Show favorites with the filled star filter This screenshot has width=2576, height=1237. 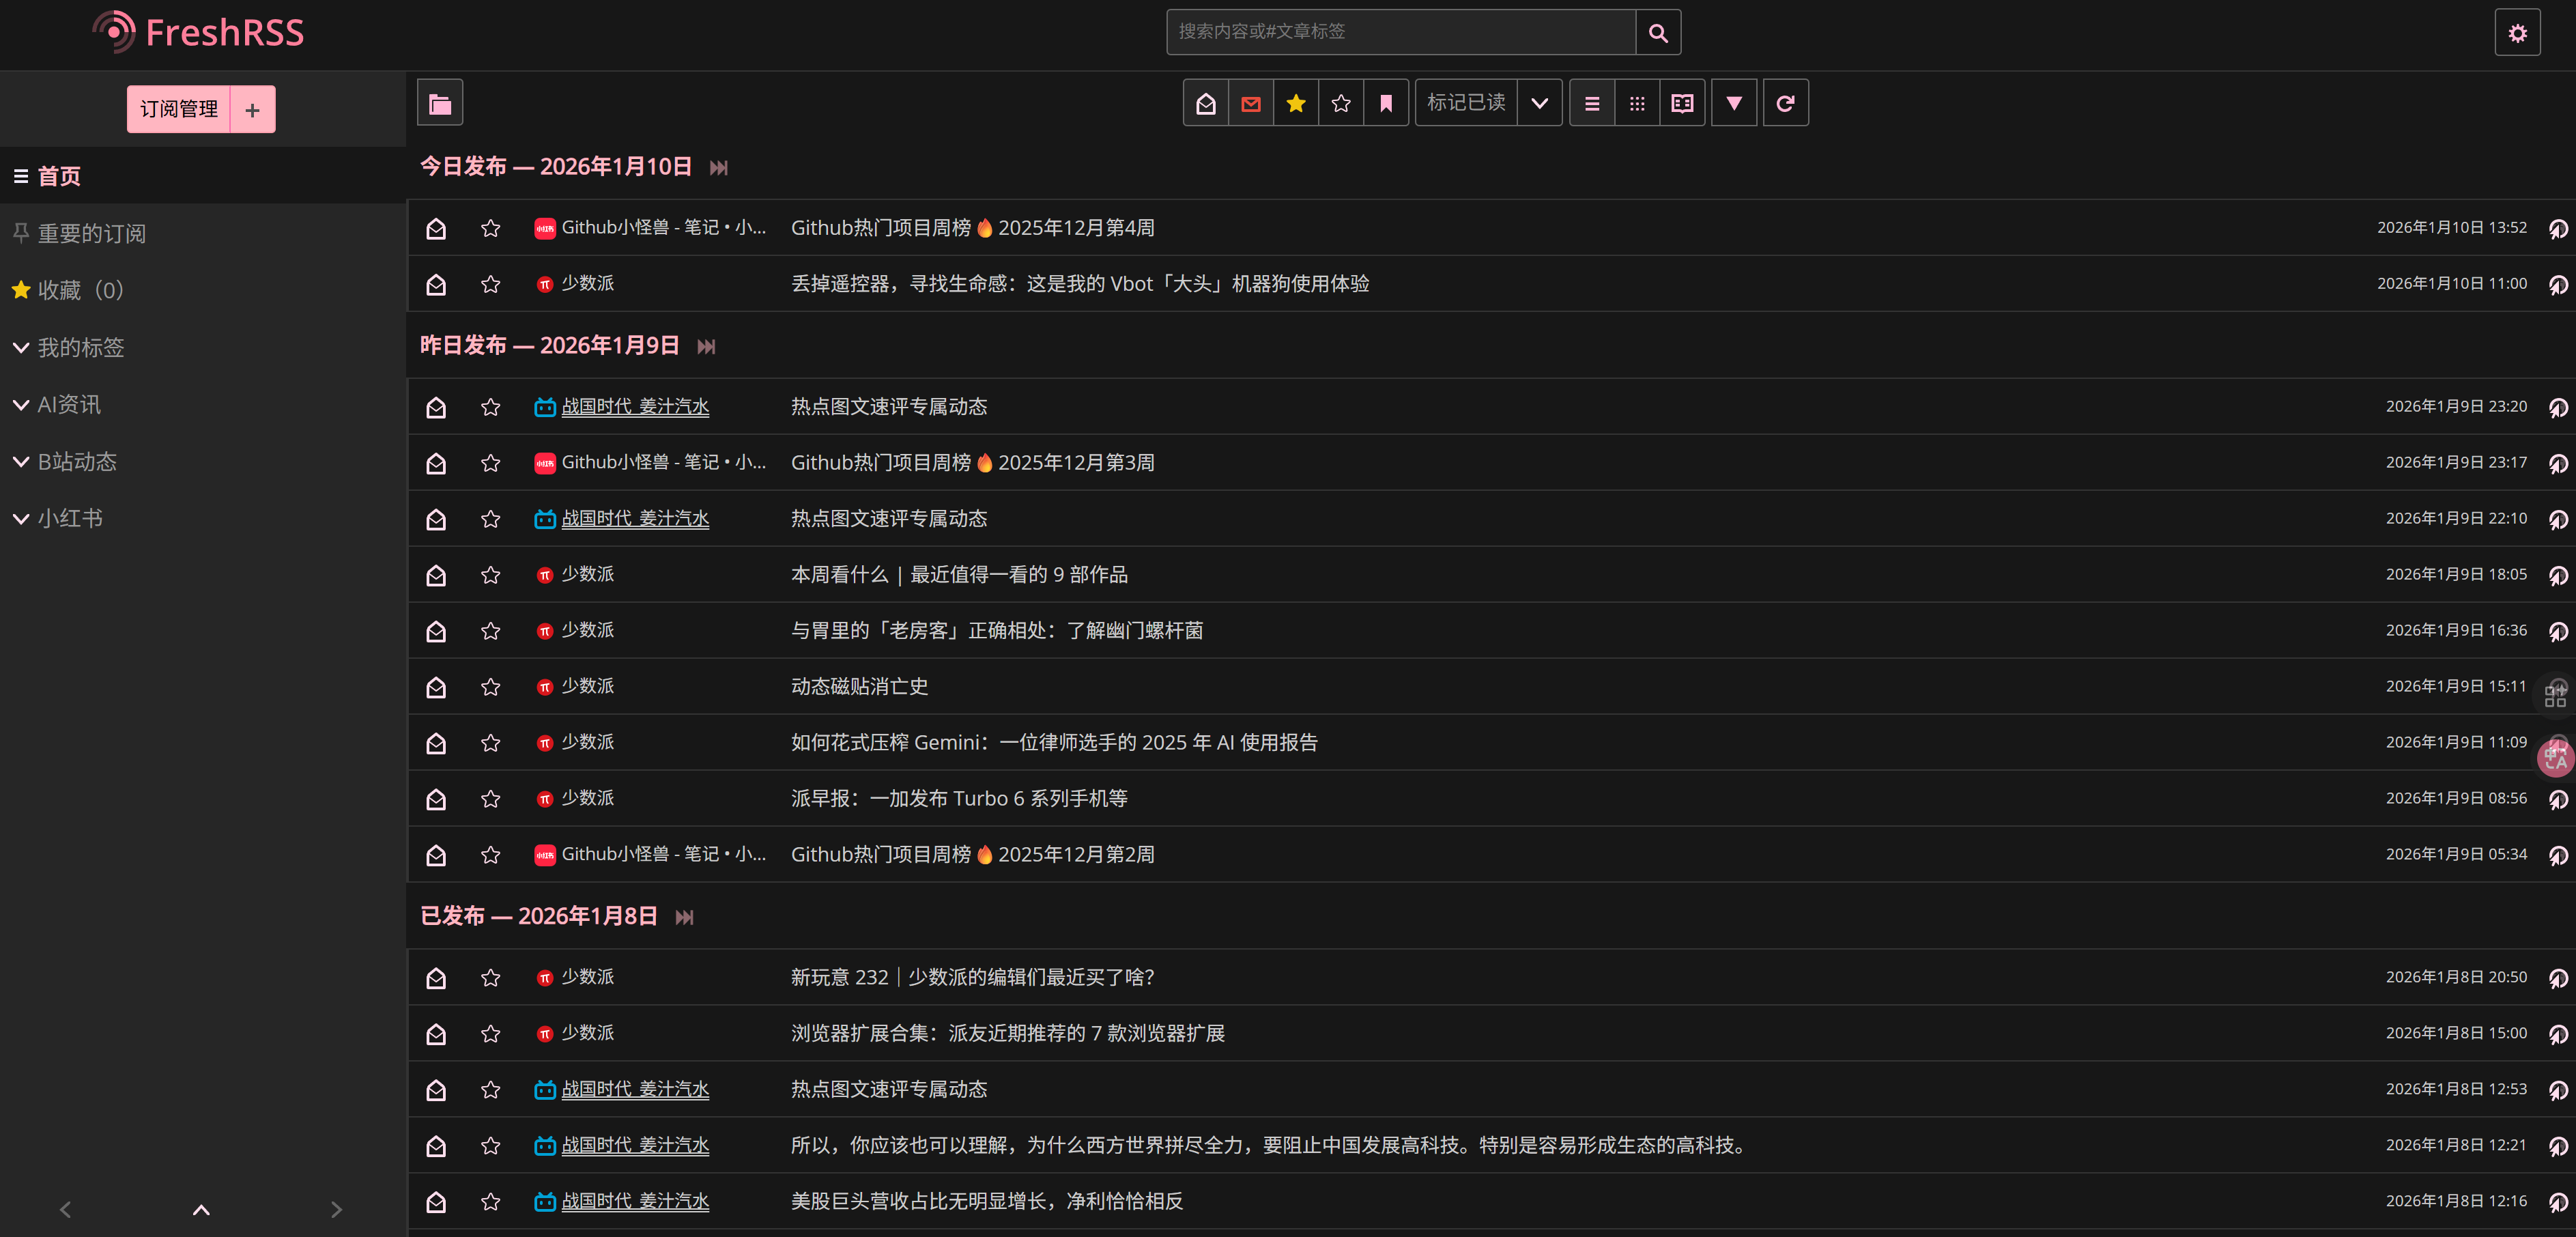click(x=1295, y=103)
